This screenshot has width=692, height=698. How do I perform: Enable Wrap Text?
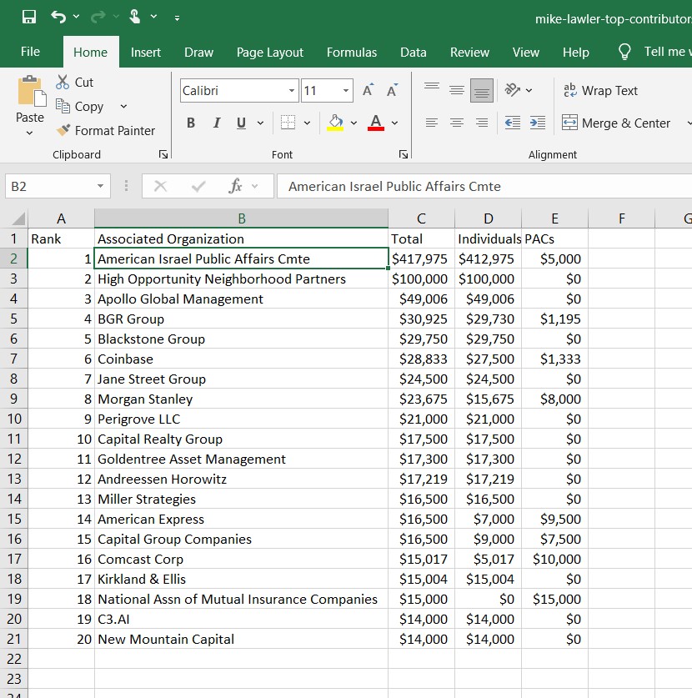click(600, 91)
